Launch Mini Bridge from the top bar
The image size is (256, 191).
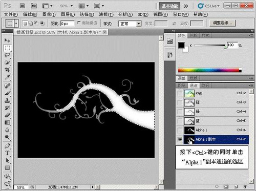tap(34, 6)
